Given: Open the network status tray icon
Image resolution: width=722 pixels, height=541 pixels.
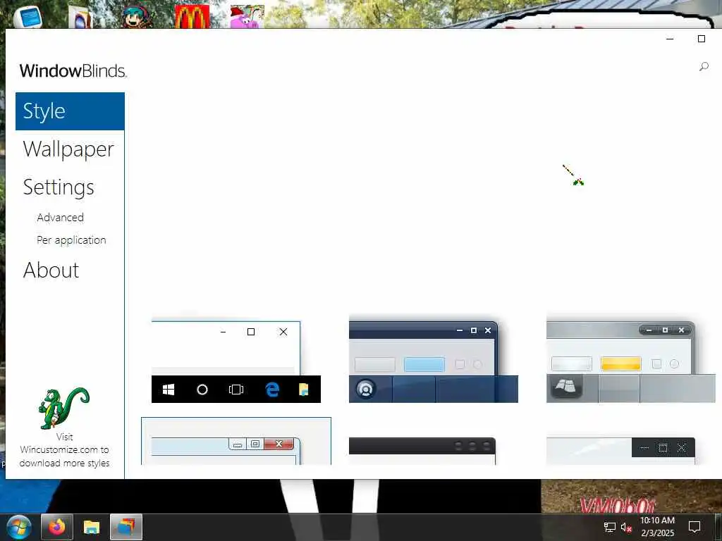Looking at the screenshot, I should pos(610,527).
